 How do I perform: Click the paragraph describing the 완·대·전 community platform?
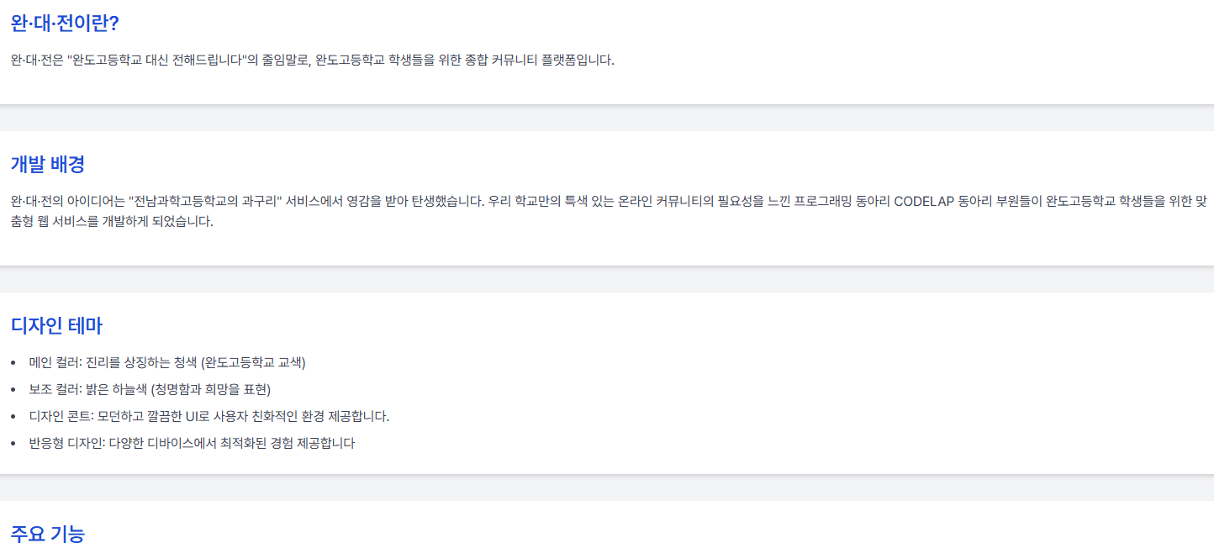(x=312, y=61)
